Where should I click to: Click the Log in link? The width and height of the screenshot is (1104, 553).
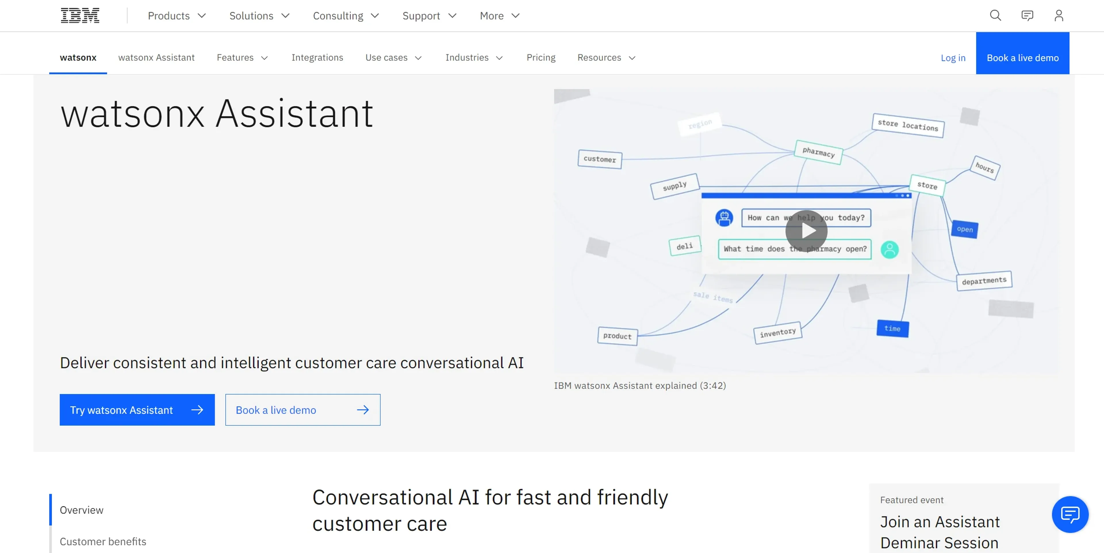click(x=953, y=58)
